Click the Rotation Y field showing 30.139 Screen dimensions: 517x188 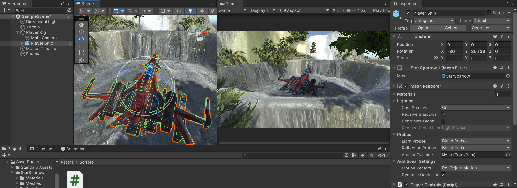(x=478, y=51)
